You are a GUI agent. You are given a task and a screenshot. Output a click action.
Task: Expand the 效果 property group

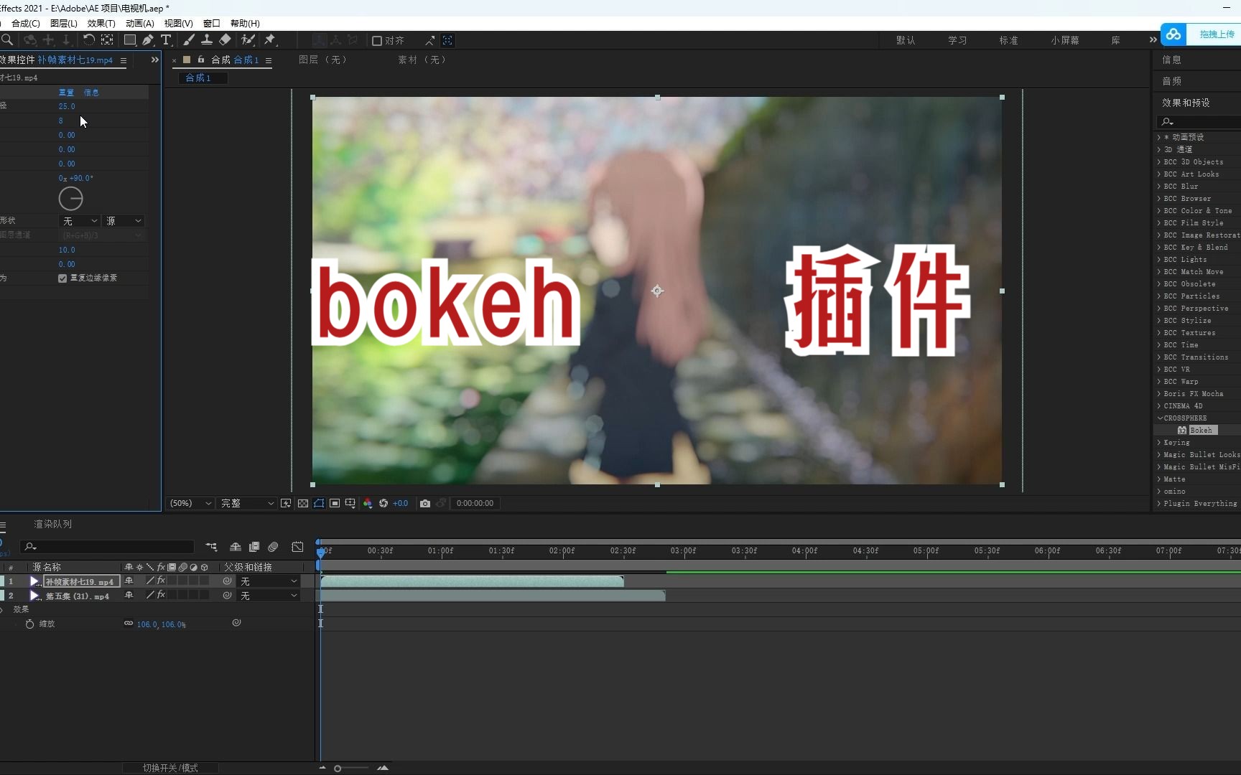click(2, 609)
